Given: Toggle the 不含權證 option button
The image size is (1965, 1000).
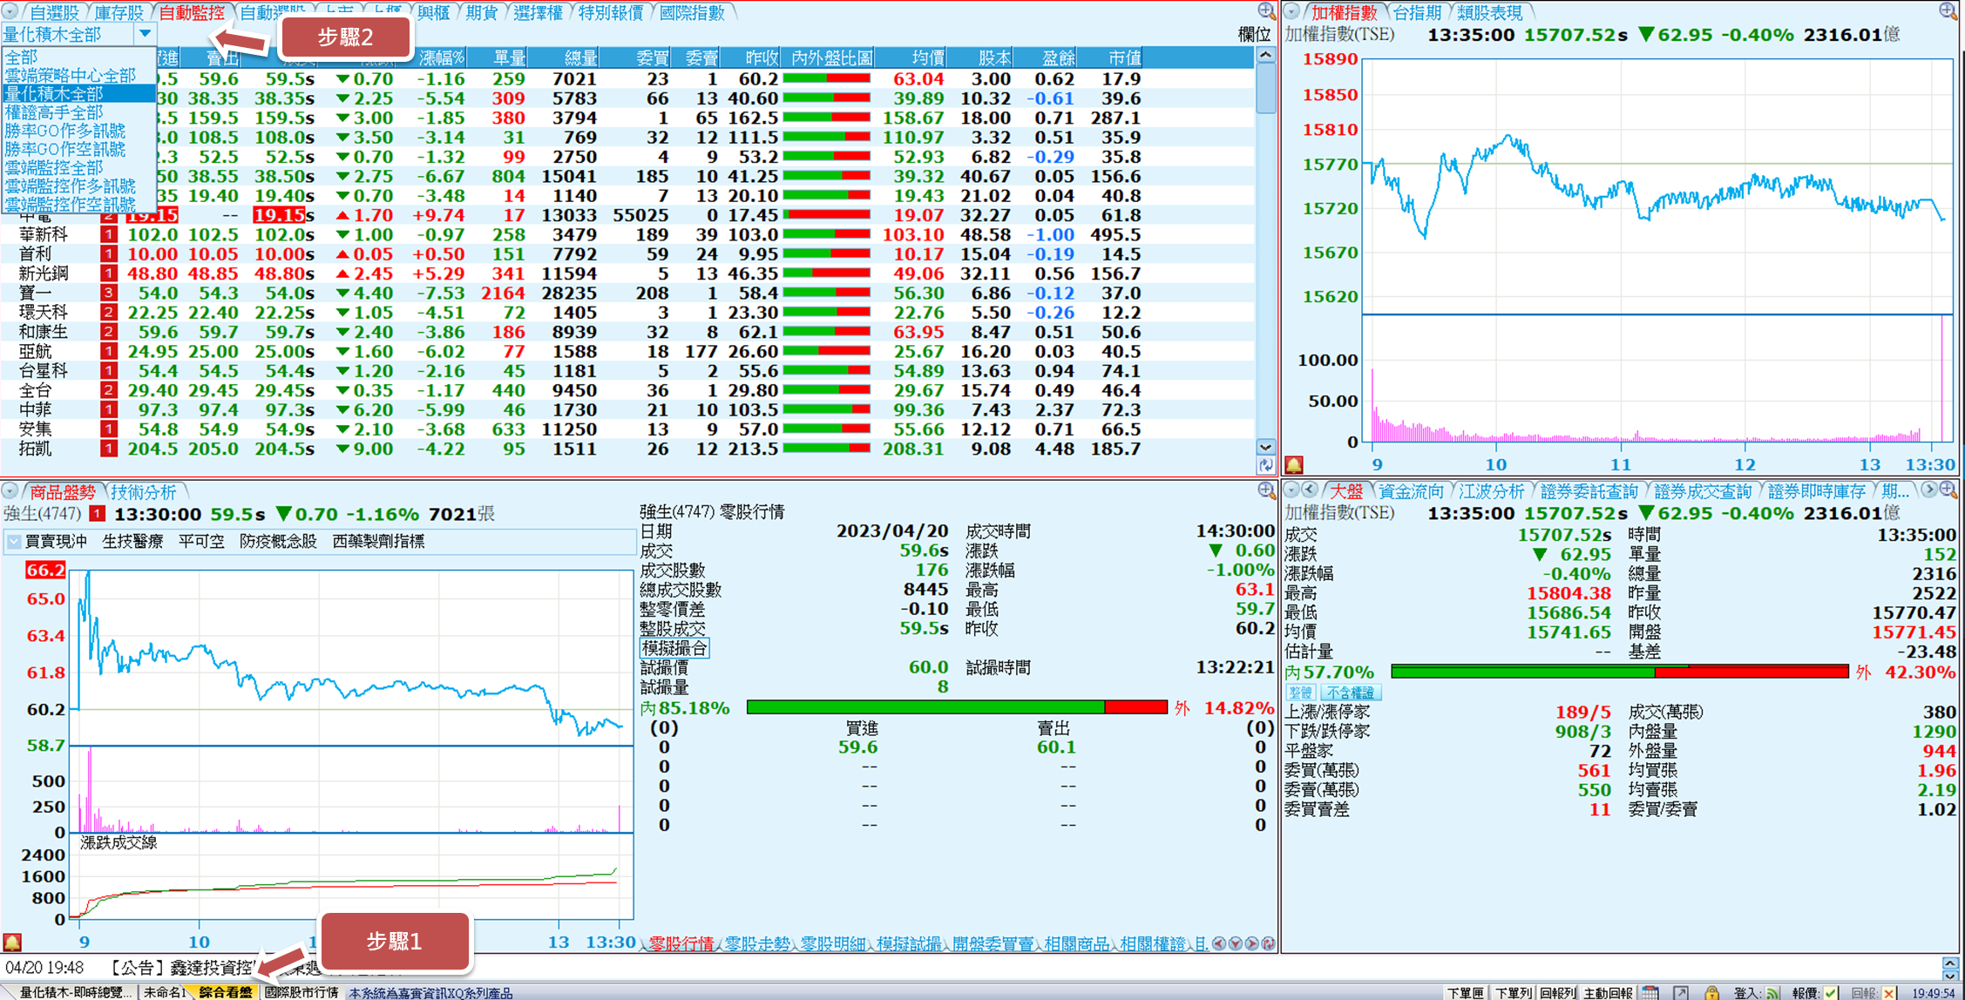Looking at the screenshot, I should (x=1350, y=693).
